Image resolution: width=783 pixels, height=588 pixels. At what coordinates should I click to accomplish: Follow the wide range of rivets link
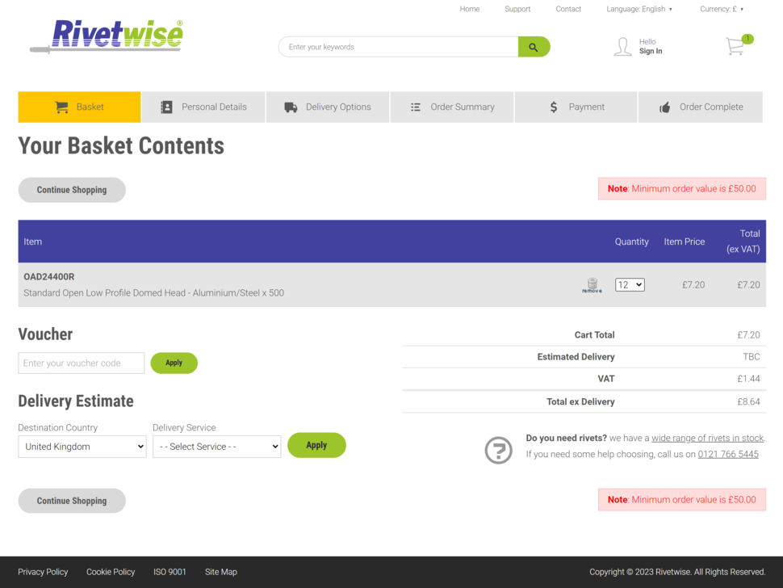pos(707,438)
